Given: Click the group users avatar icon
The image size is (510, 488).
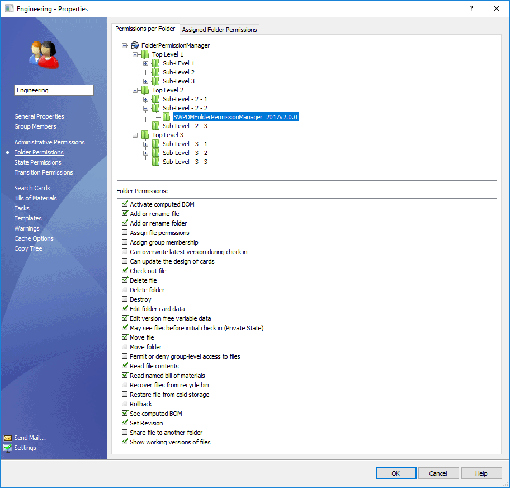Looking at the screenshot, I should click(45, 54).
